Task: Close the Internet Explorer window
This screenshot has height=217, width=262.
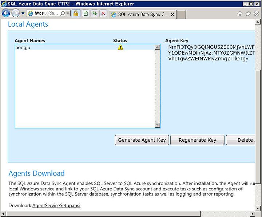Action: [x=257, y=4]
